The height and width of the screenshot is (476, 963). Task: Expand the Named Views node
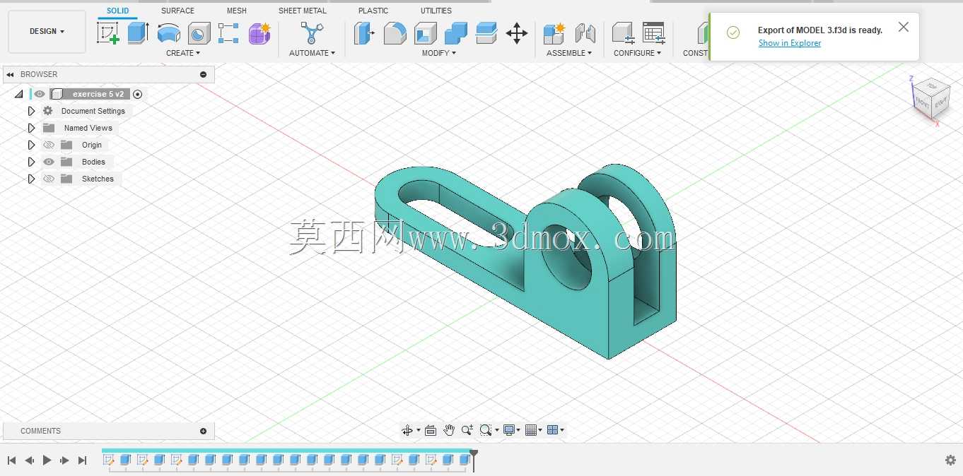(x=31, y=128)
